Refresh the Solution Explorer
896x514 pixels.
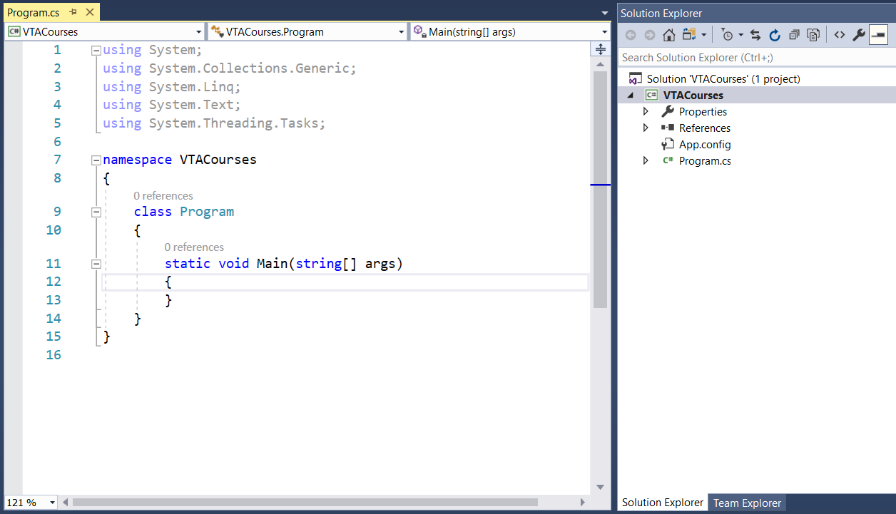[775, 35]
